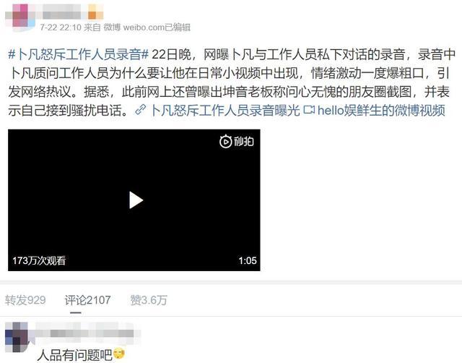The height and width of the screenshot is (363, 462).
Task: Click the blurred poster username
Action: (61, 13)
